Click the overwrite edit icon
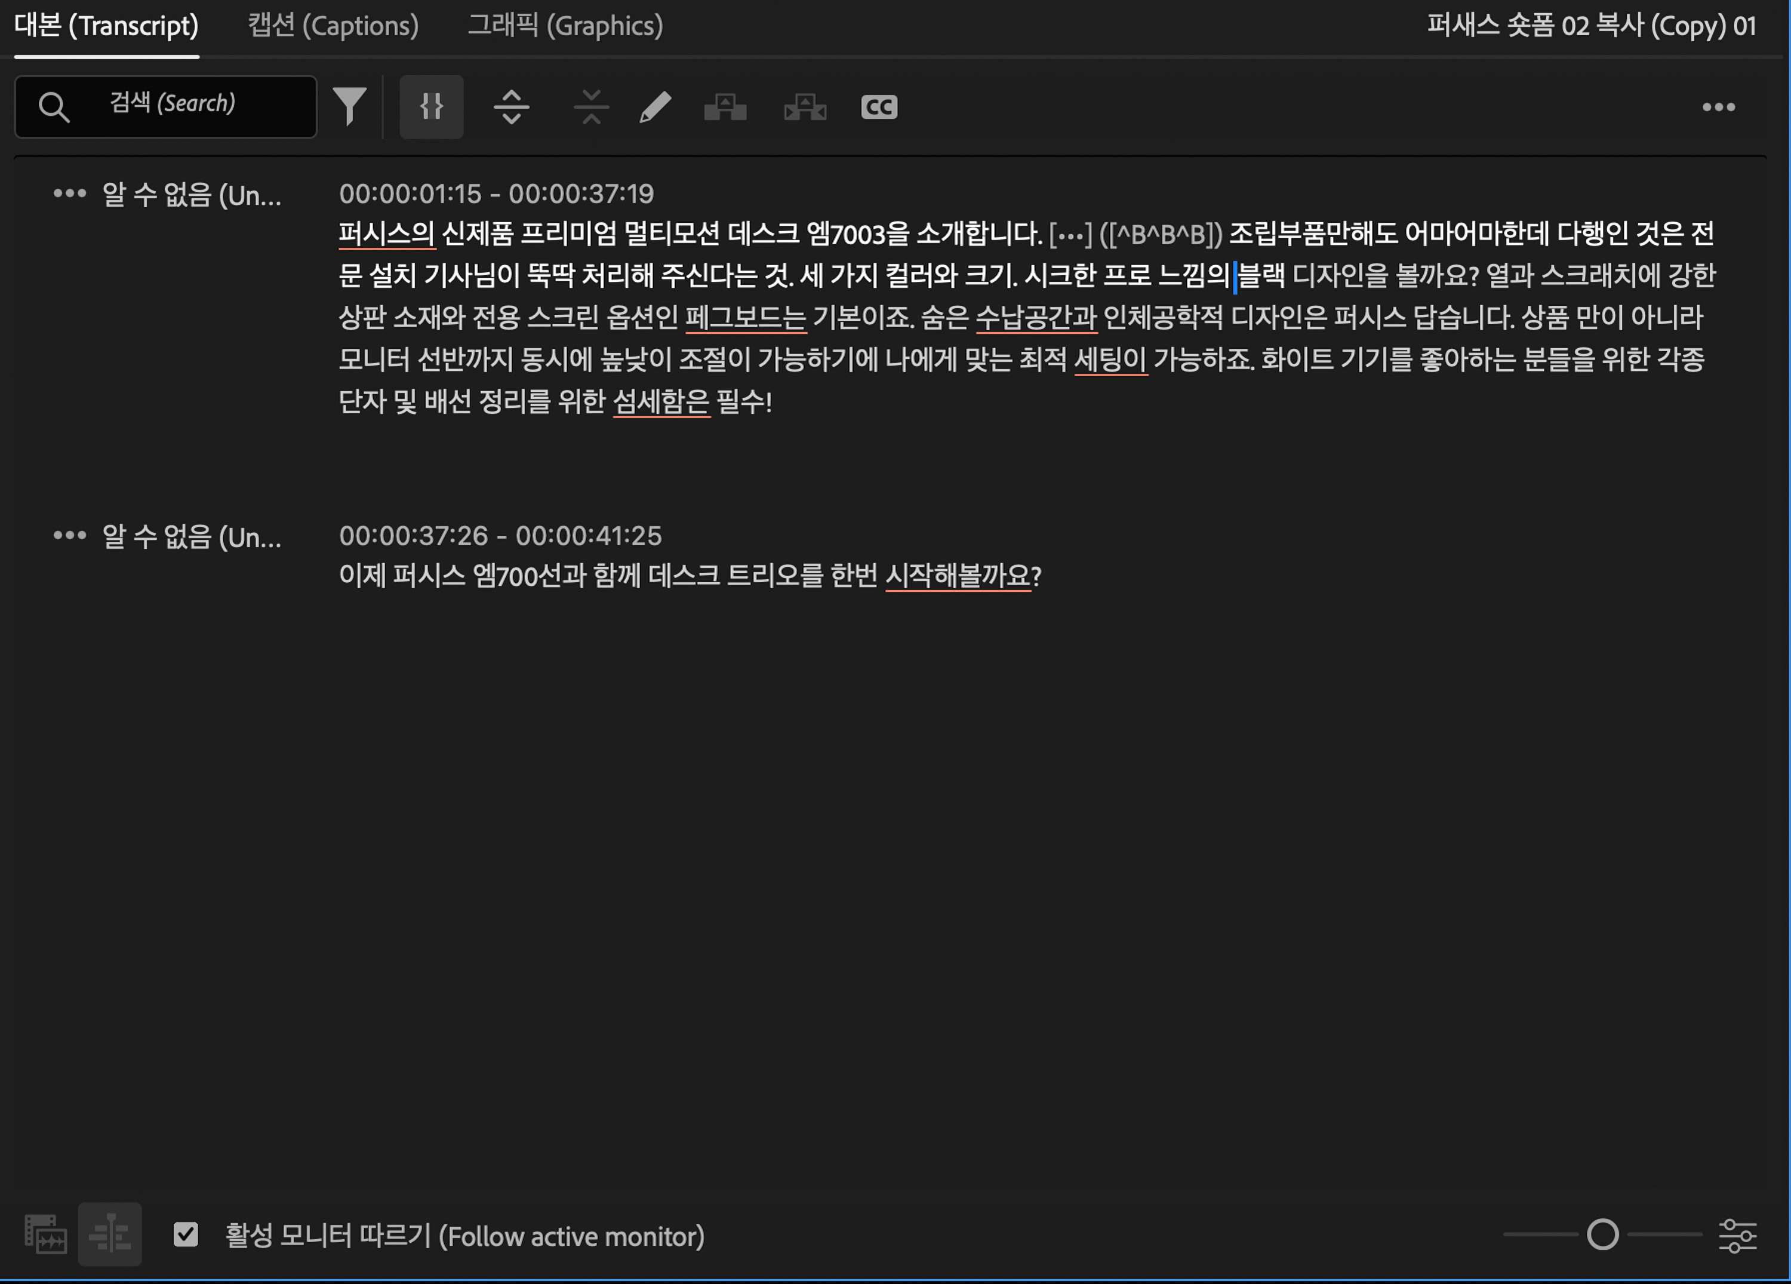Image resolution: width=1791 pixels, height=1284 pixels. point(805,107)
